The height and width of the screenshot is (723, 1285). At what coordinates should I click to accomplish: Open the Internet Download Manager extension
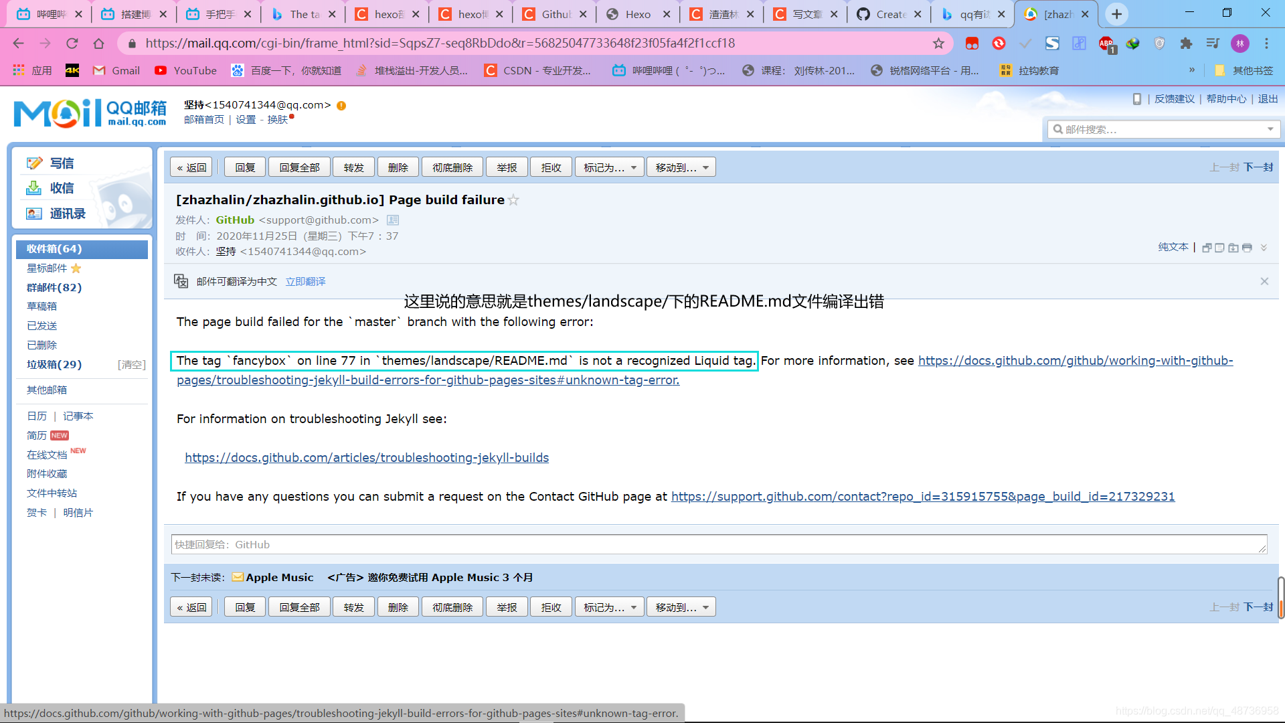[1132, 44]
